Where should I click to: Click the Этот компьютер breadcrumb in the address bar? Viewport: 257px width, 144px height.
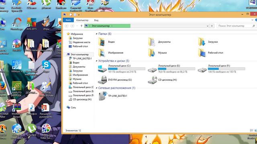coord(100,26)
